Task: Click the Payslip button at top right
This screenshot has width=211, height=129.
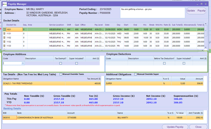Action: pyautogui.click(x=202, y=11)
